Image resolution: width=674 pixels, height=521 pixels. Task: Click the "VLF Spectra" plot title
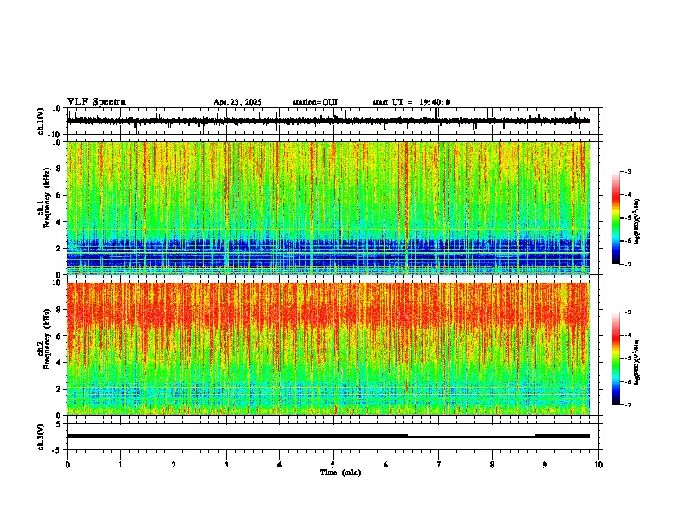(96, 102)
